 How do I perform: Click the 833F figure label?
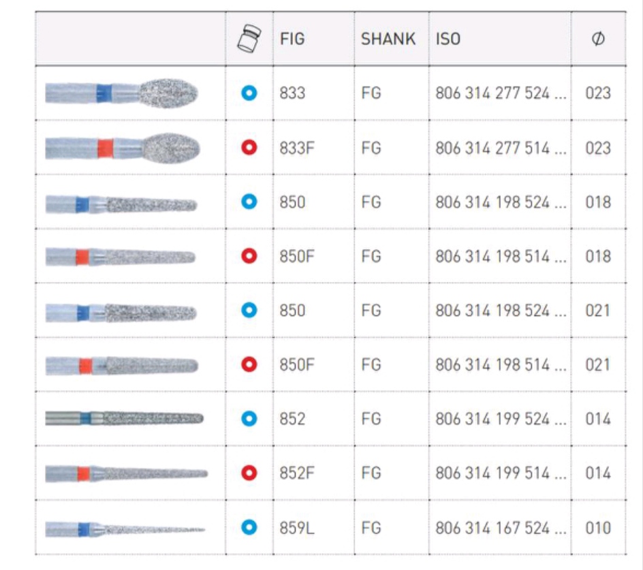pyautogui.click(x=297, y=148)
